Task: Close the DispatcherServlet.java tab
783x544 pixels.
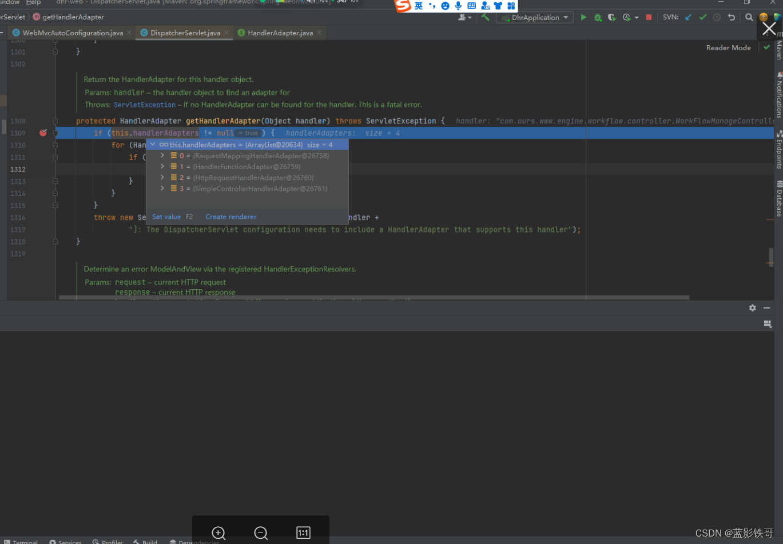Action: pyautogui.click(x=226, y=33)
